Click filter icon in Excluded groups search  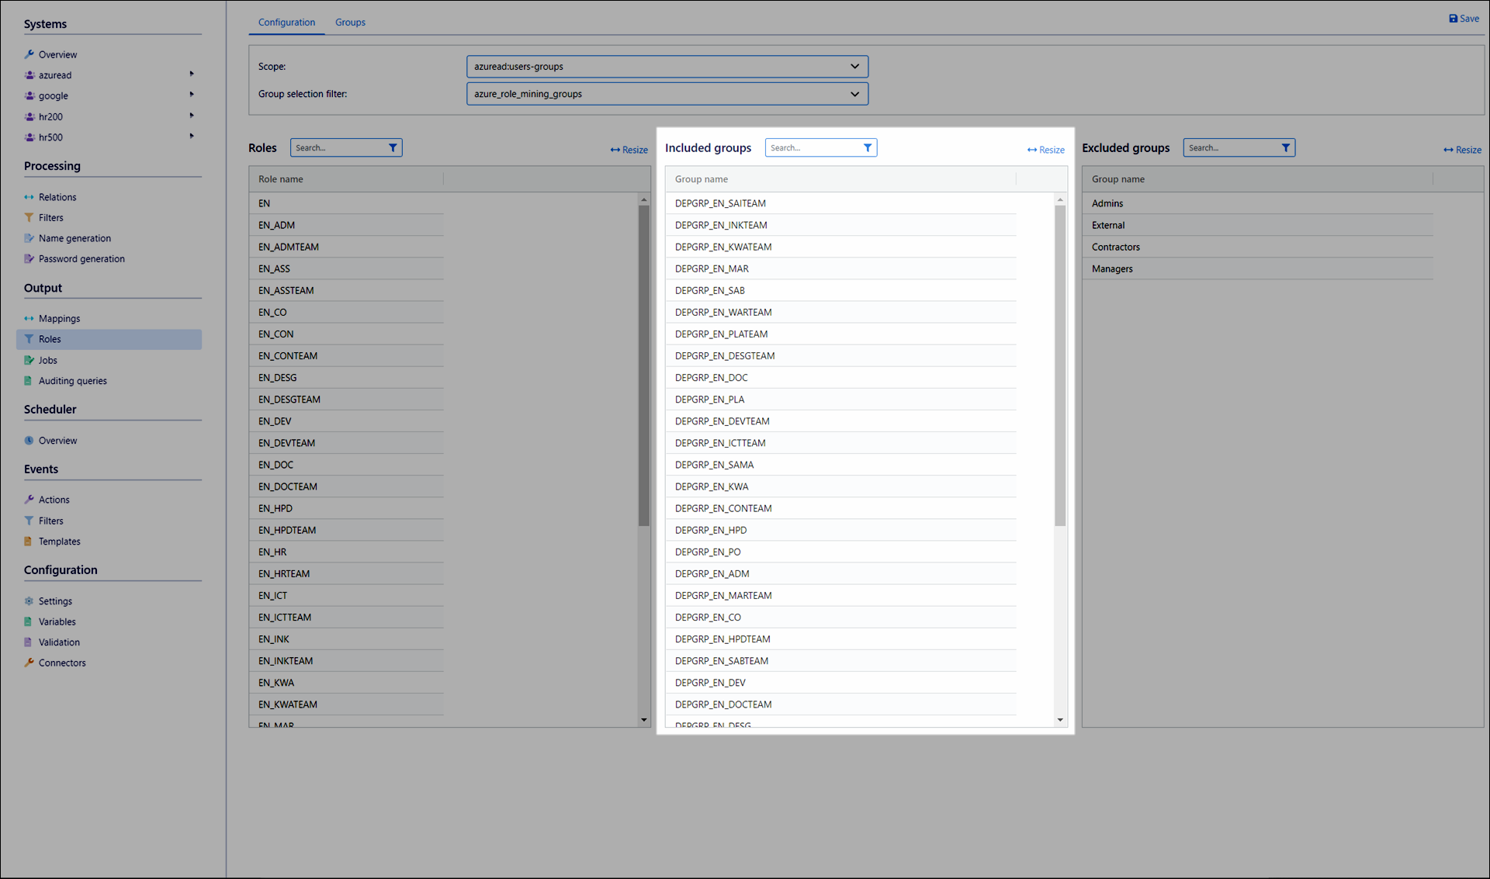[1285, 147]
